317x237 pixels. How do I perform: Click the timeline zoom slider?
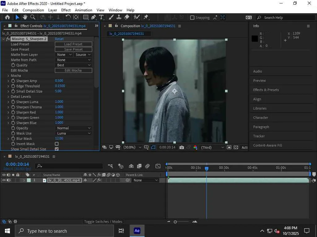tap(175, 222)
